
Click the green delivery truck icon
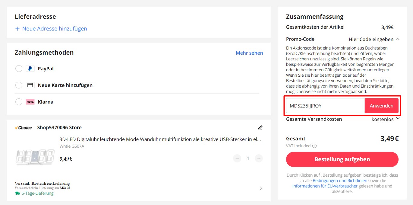[x=17, y=193]
